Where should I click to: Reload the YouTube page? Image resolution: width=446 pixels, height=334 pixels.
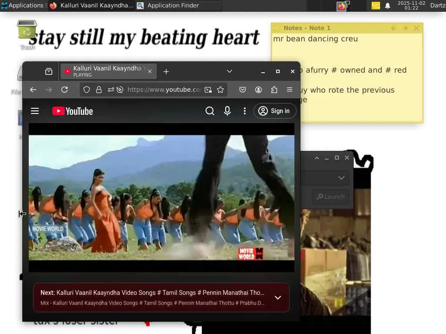[64, 90]
